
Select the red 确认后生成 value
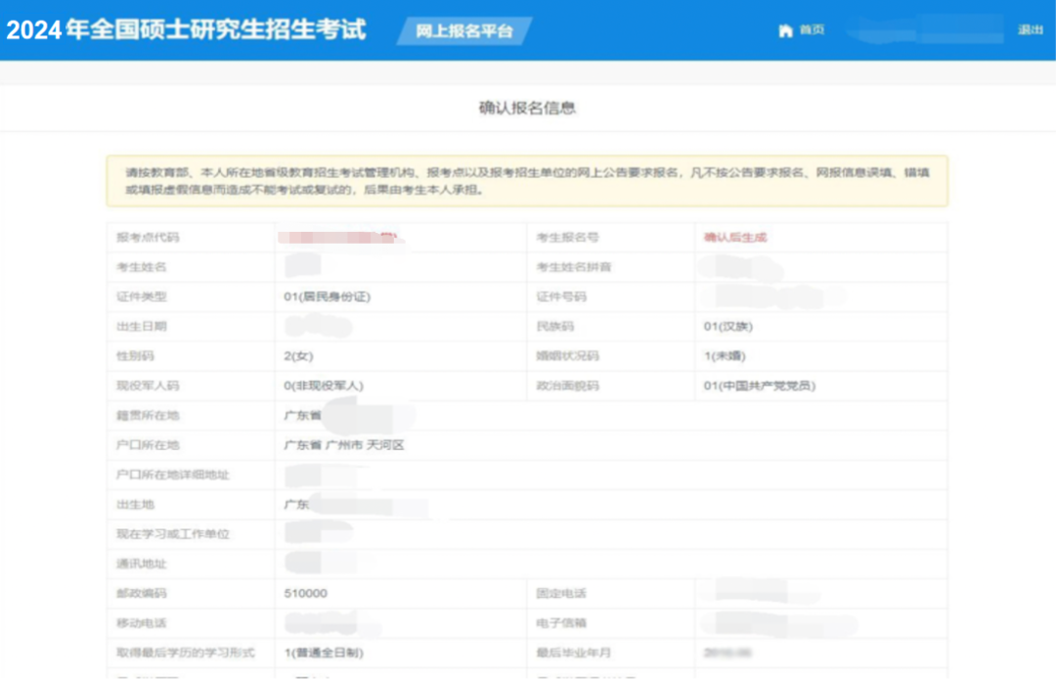pyautogui.click(x=735, y=237)
